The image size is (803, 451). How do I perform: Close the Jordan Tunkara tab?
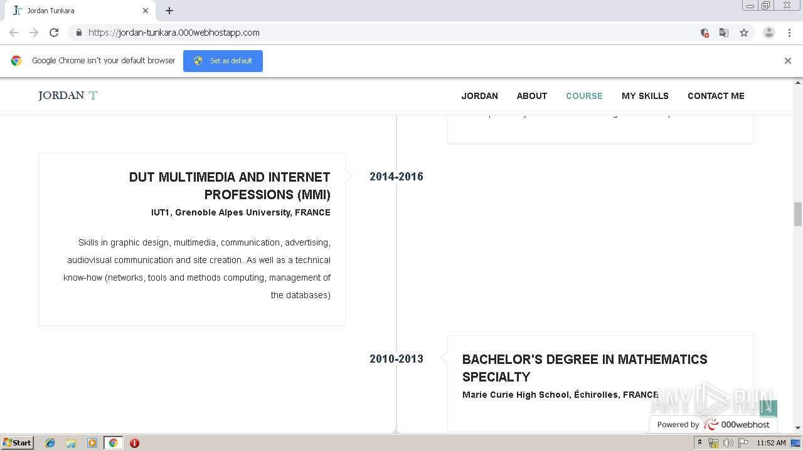point(146,11)
